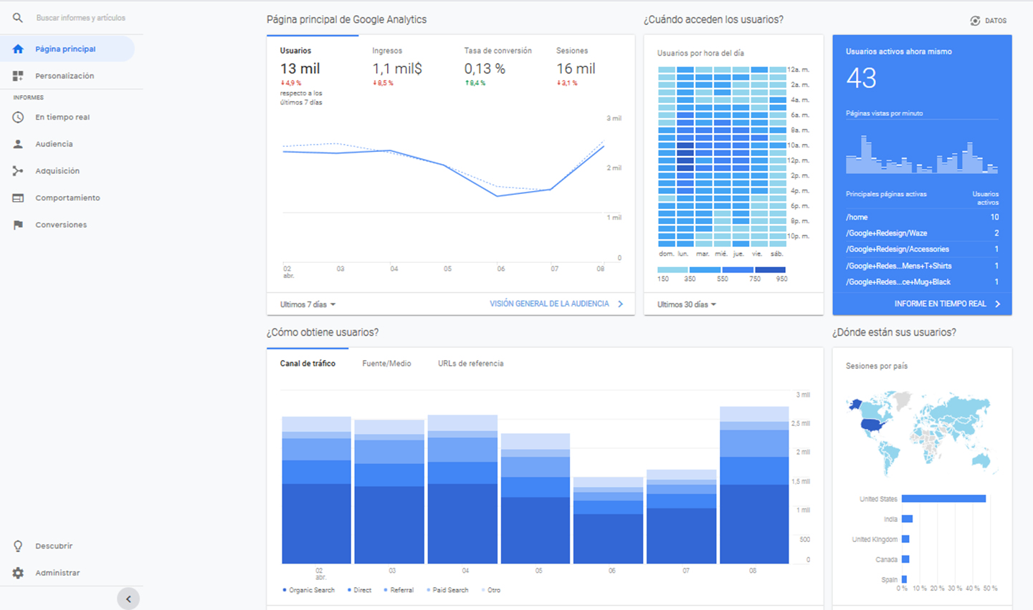Open the Visión general de la audiencia link

549,304
